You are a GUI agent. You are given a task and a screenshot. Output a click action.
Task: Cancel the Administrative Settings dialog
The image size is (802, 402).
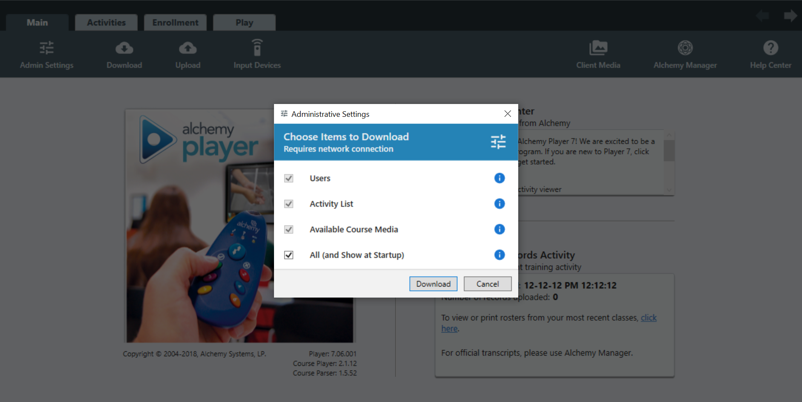coord(487,284)
